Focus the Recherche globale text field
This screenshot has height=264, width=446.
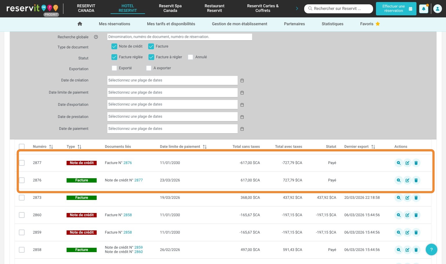pos(179,37)
